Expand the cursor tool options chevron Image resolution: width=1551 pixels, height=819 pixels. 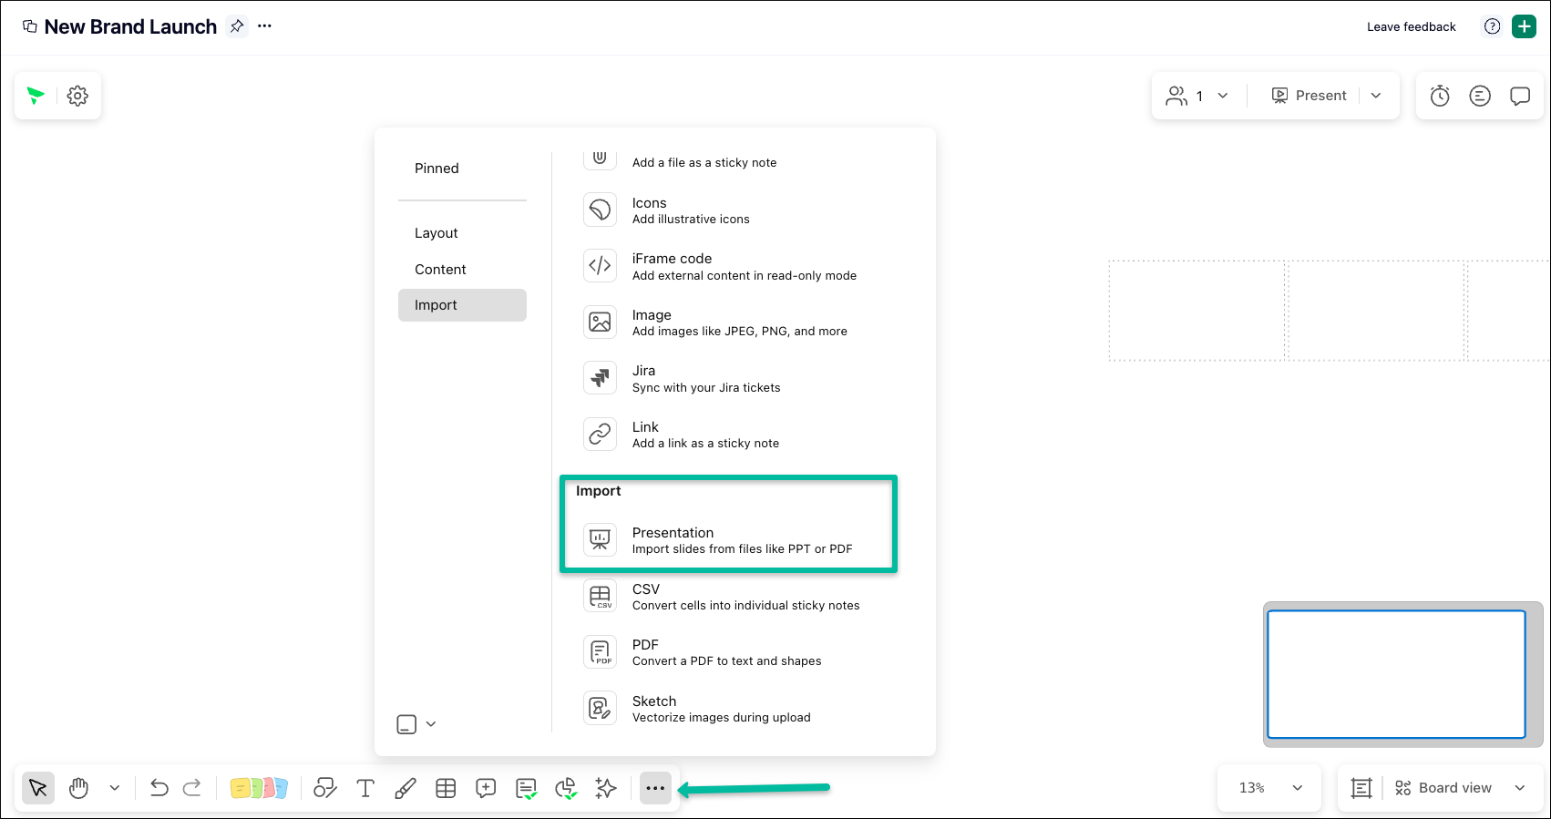coord(115,788)
